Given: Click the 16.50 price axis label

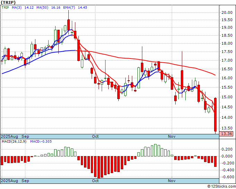Looking at the screenshot, I should (x=227, y=69).
